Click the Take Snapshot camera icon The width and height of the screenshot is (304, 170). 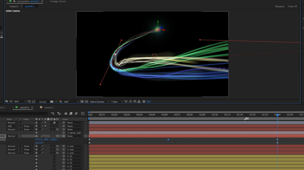pos(52,102)
